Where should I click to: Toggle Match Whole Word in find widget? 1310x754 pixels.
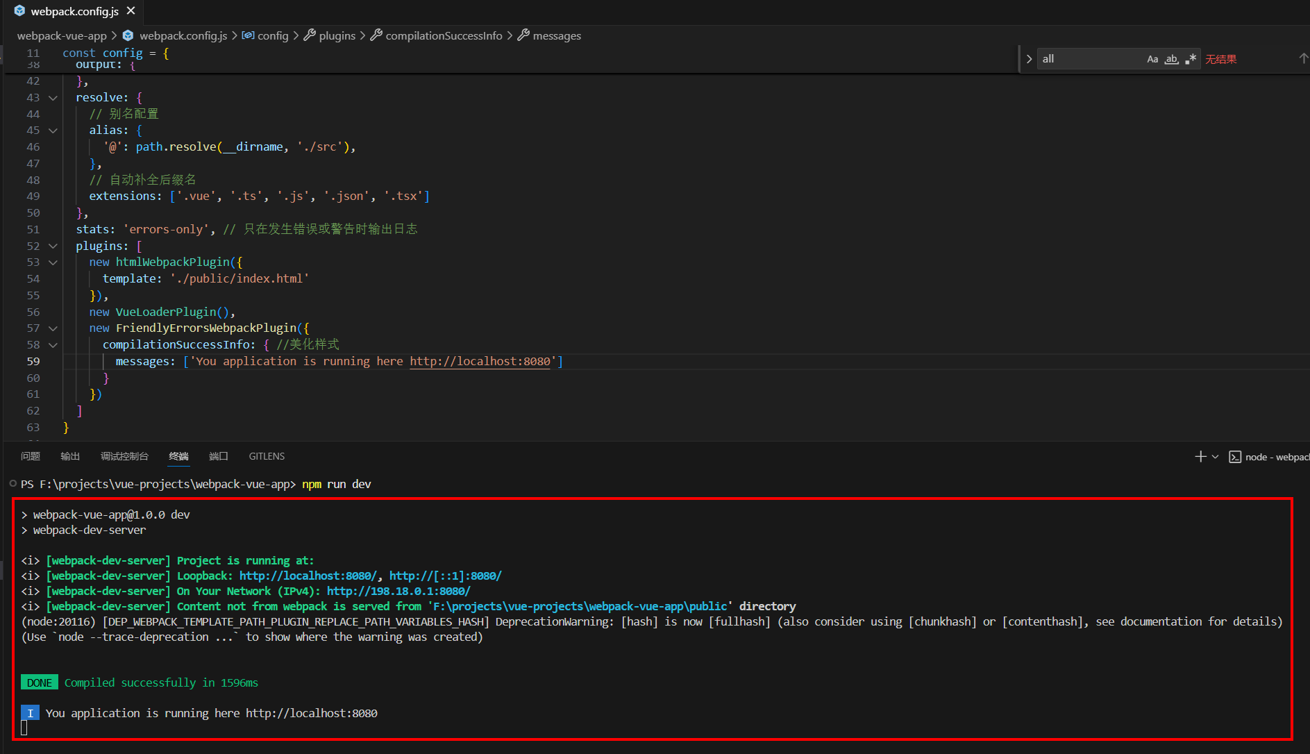(x=1172, y=59)
